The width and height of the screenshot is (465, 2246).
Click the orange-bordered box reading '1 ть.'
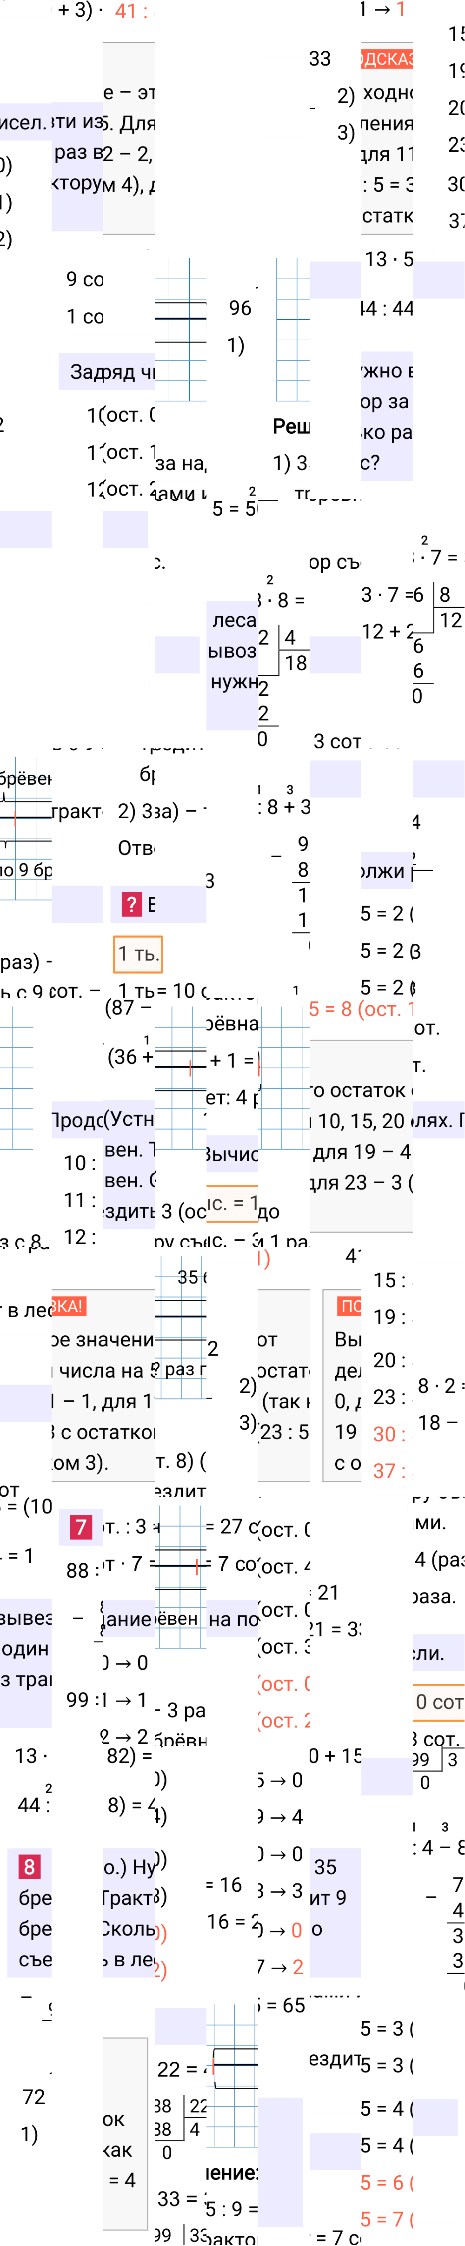pos(138,954)
